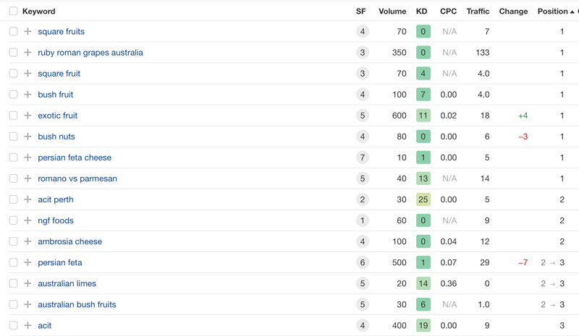
Task: Click the KD column header
Action: click(x=421, y=12)
